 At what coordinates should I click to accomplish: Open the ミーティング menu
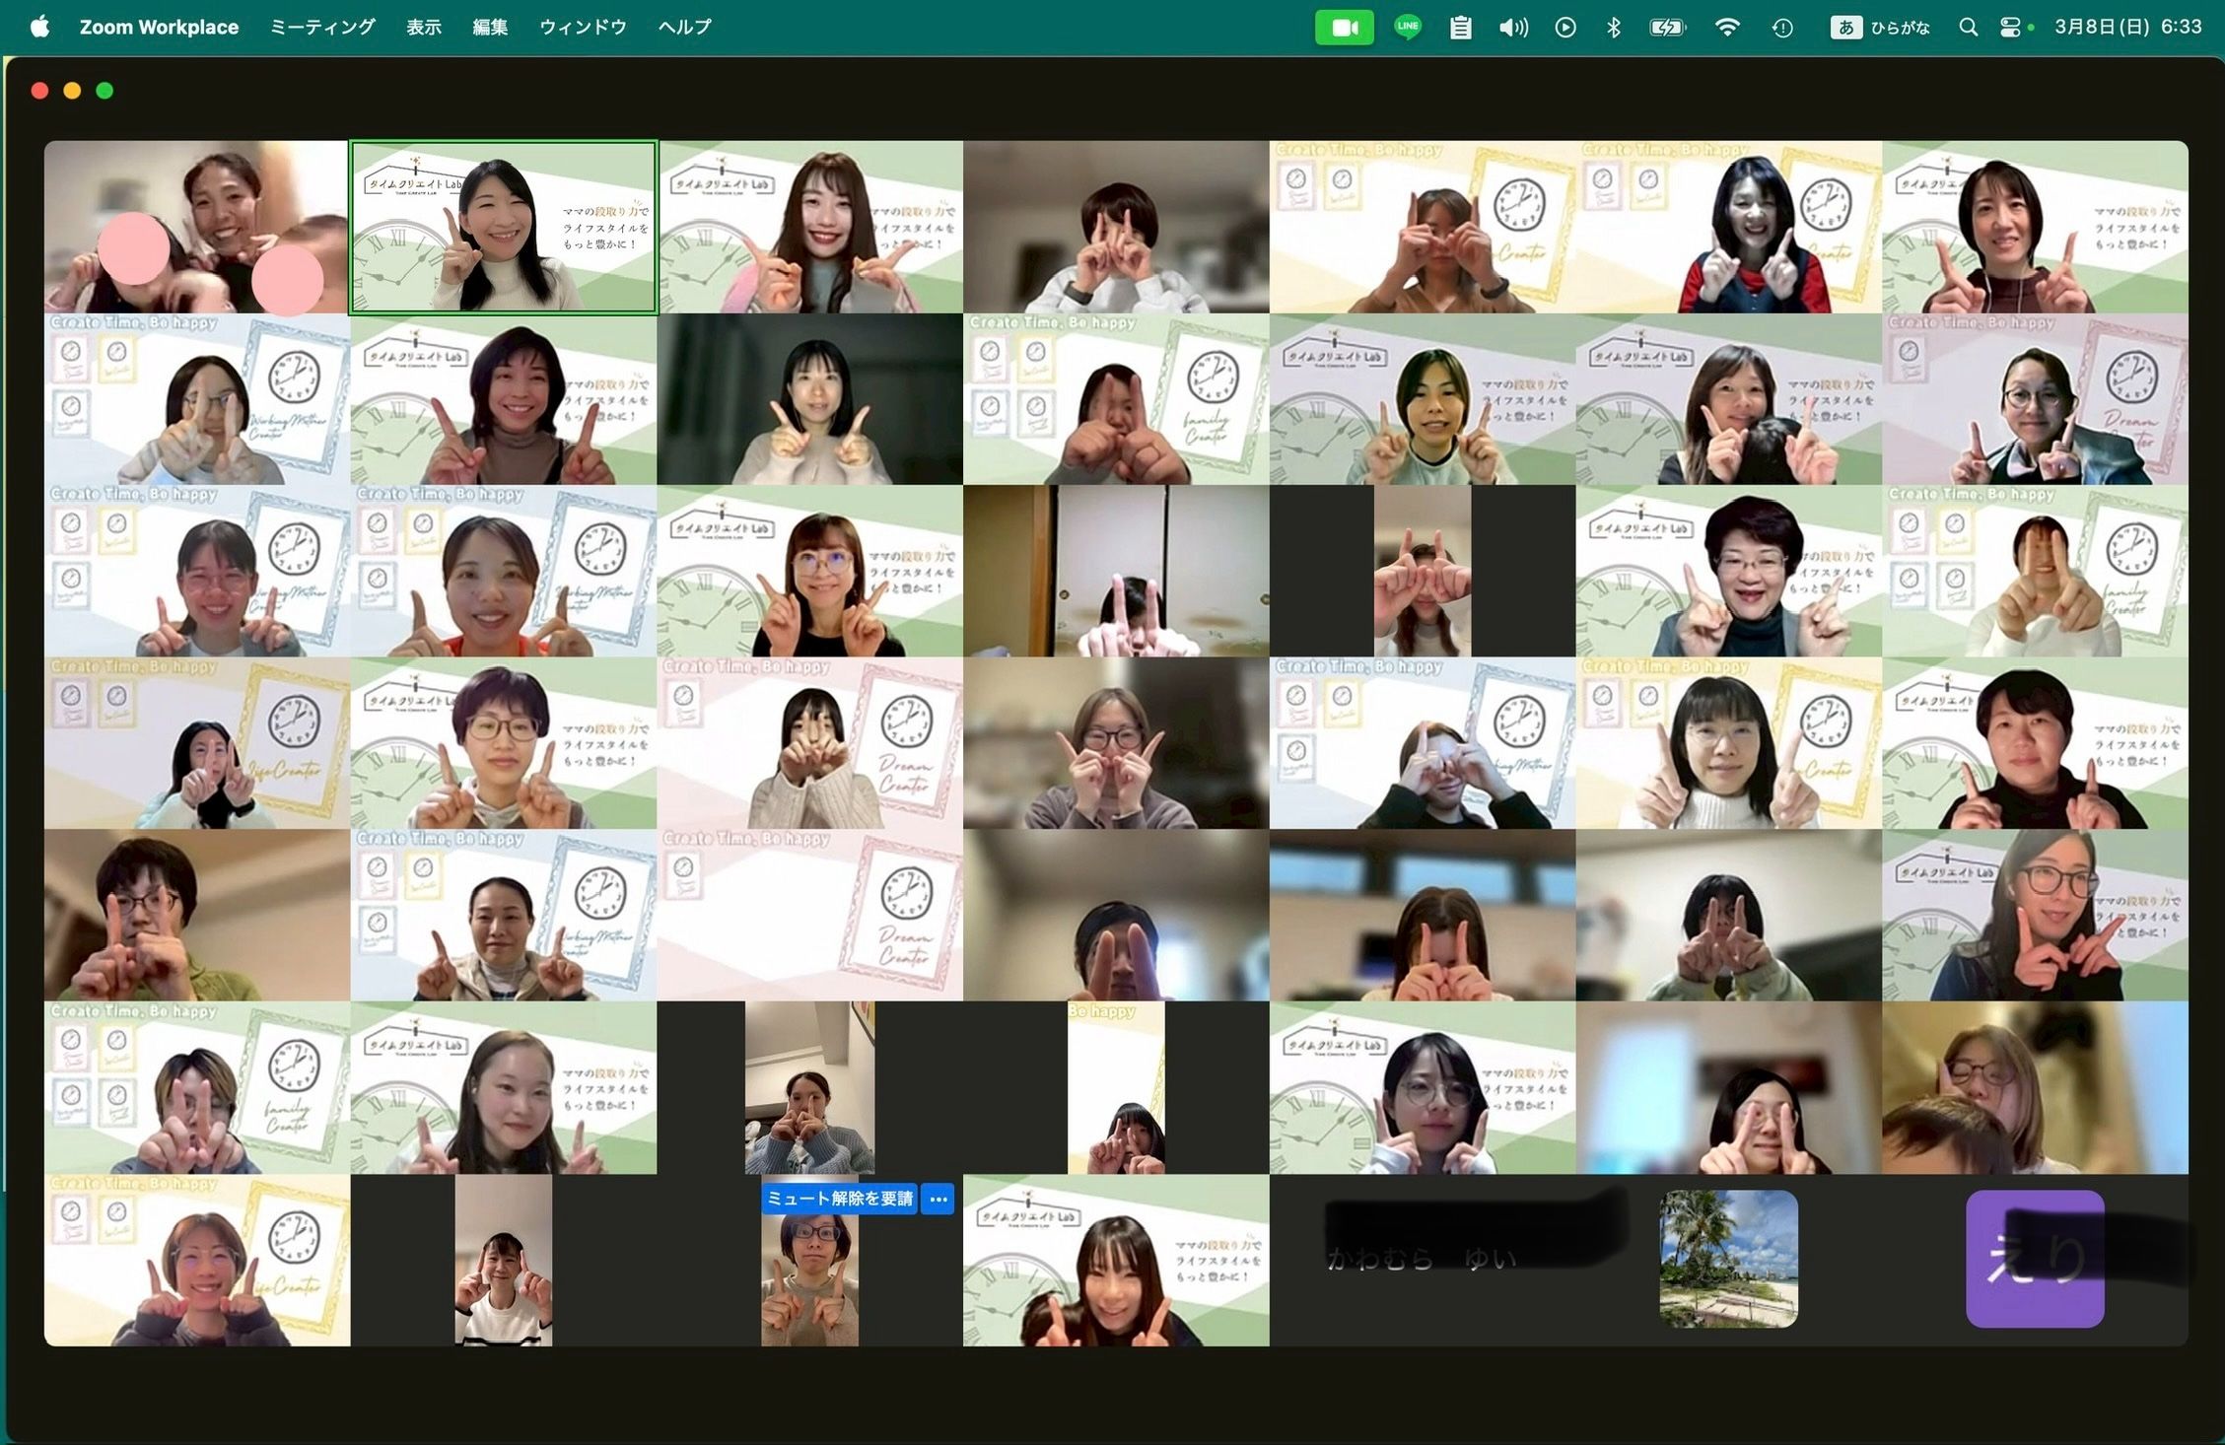pos(322,27)
